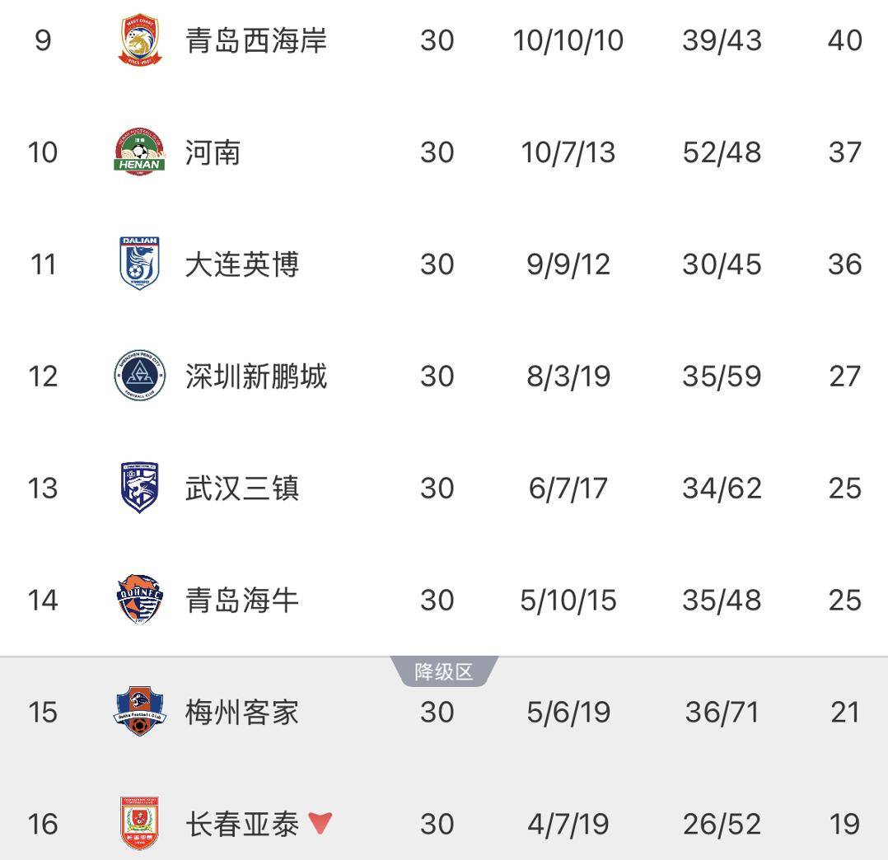Select the 青岛海牛 team name
The image size is (888, 860).
click(x=241, y=601)
